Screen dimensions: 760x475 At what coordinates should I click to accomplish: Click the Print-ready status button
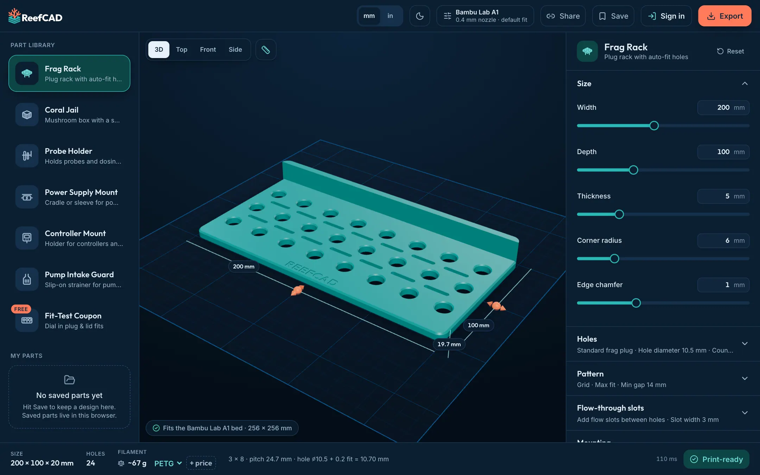(716, 459)
